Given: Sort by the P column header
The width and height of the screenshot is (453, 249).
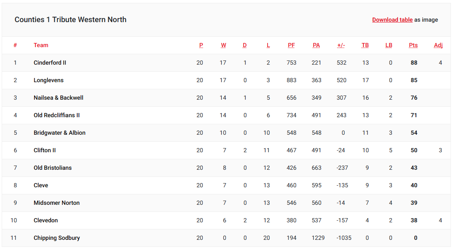Looking at the screenshot, I should [201, 45].
